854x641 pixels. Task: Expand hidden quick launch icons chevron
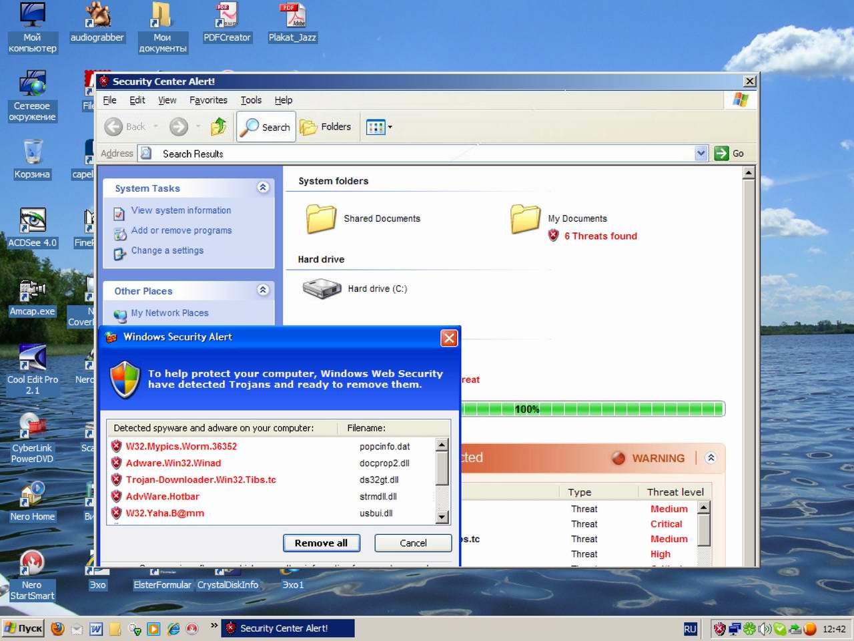[214, 626]
